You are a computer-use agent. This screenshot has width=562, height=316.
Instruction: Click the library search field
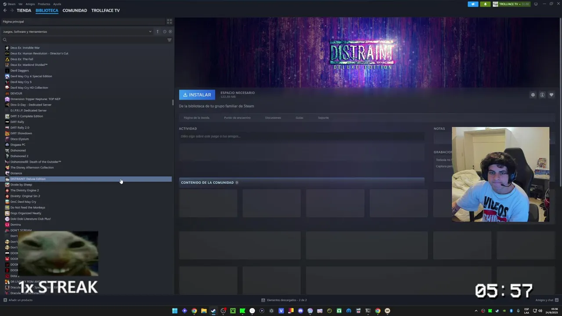click(83, 40)
